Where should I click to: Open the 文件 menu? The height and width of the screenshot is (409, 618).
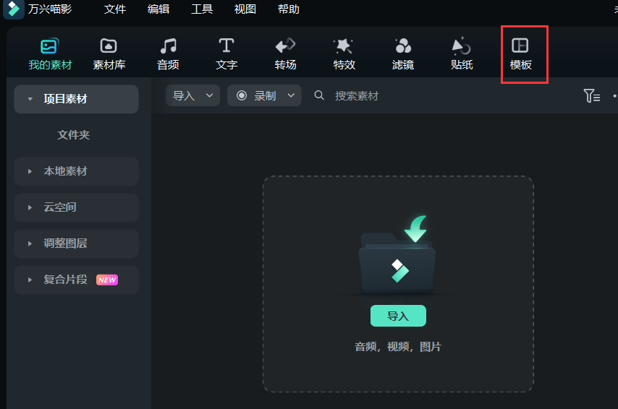[x=114, y=9]
